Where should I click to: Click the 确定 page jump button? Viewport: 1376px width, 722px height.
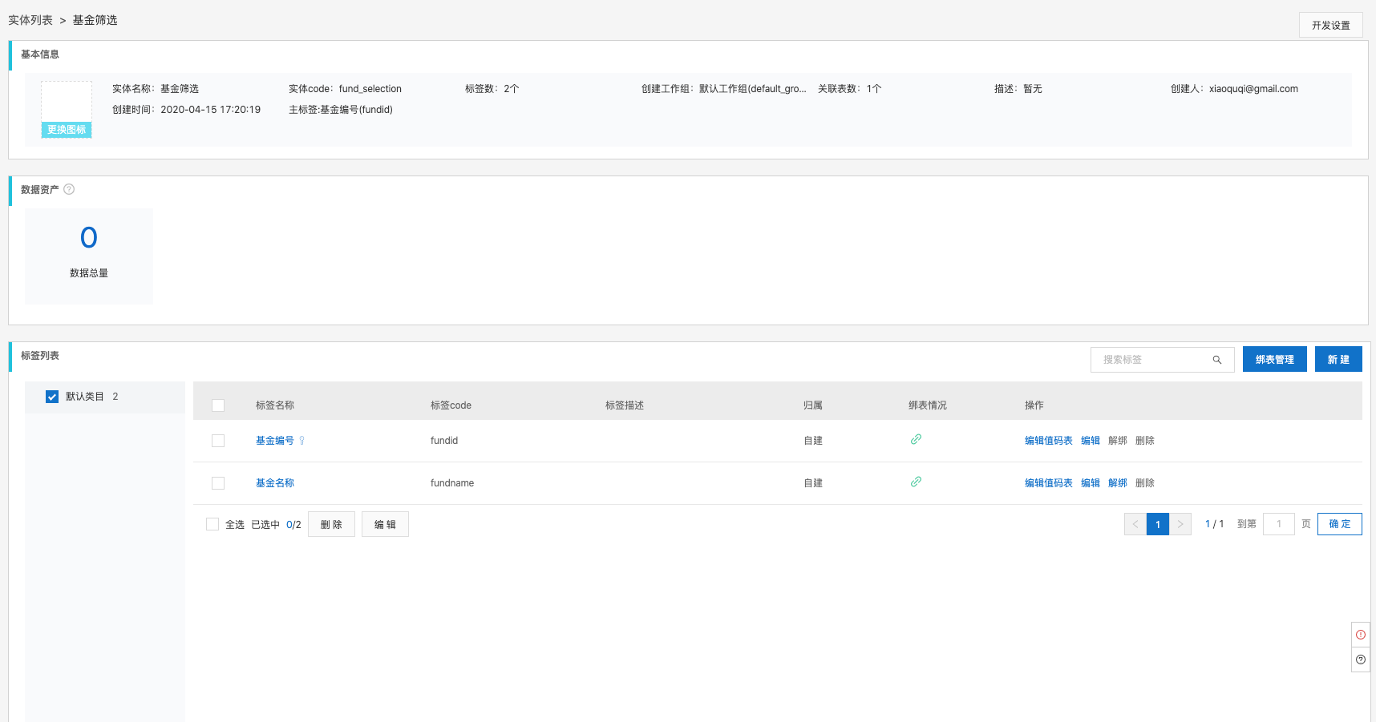coord(1340,524)
